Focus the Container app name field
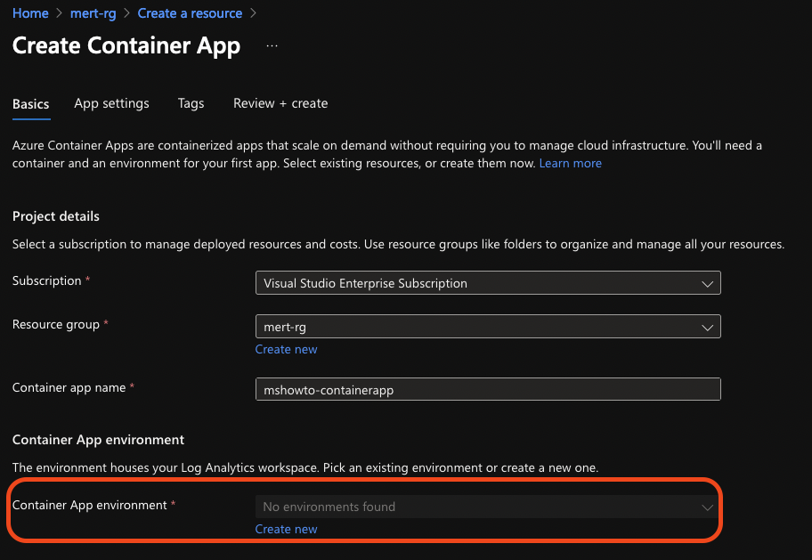The image size is (812, 560). point(488,389)
